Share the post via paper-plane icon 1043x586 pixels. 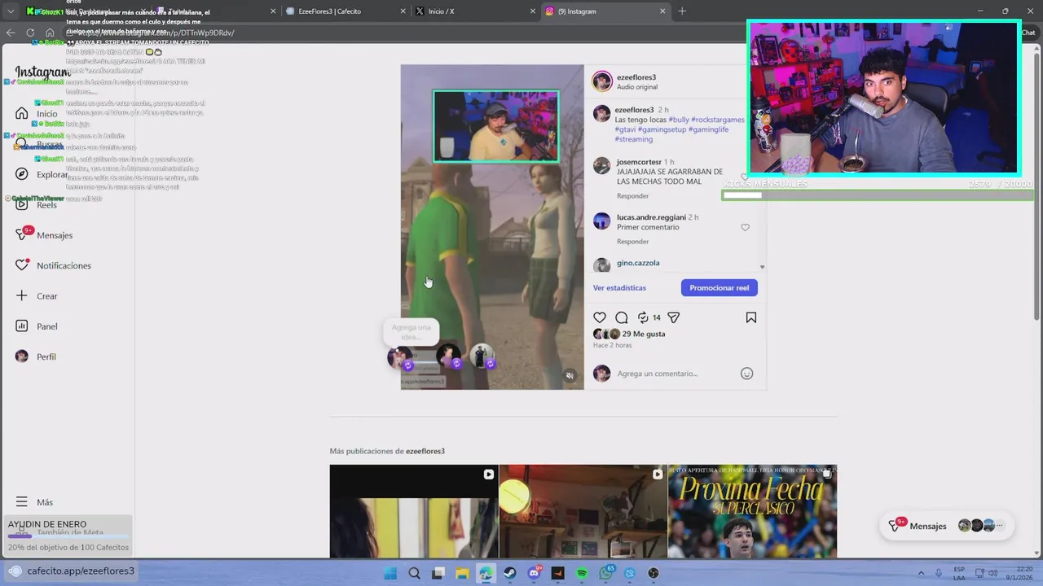pos(674,317)
